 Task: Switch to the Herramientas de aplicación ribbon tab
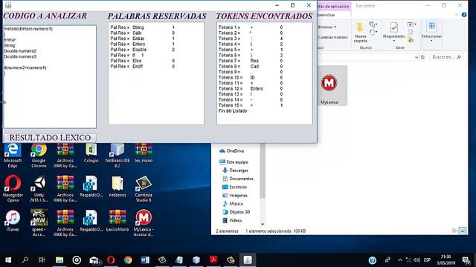[333, 6]
